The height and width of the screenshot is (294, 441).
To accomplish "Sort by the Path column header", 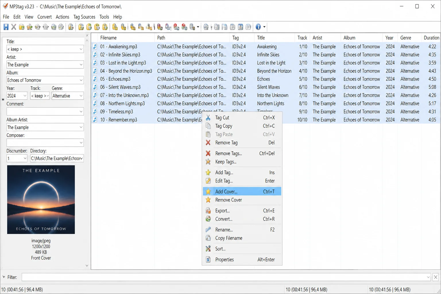I will (x=192, y=38).
